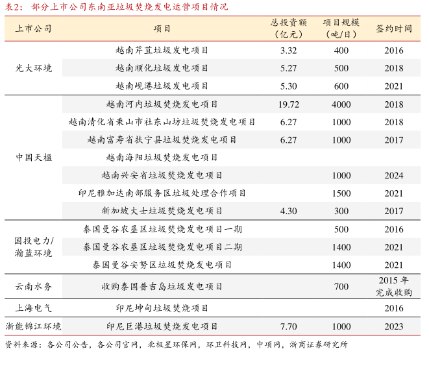Select the scale value 4000
This screenshot has height=375, width=429.
[341, 104]
